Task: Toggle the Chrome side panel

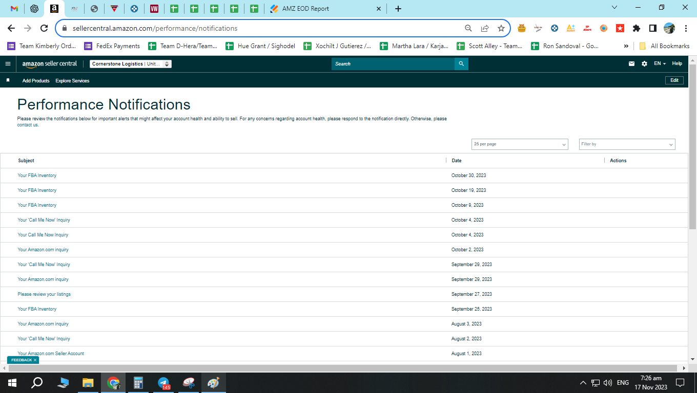Action: (x=653, y=28)
